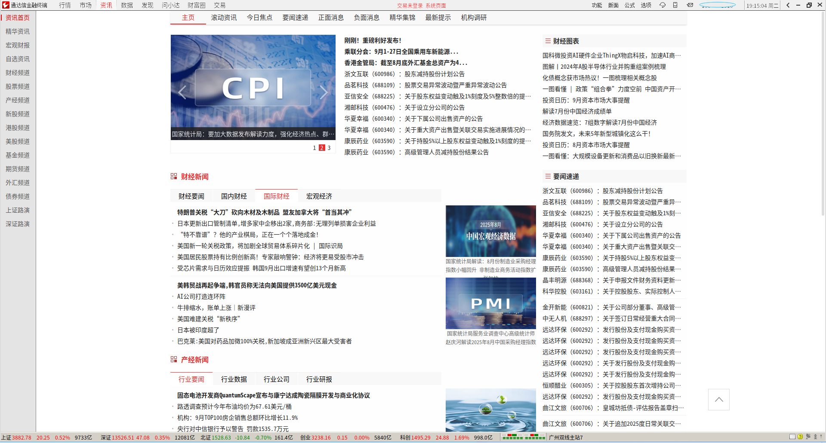
Task: Show previous slide in CPI carousel
Action: (x=182, y=92)
